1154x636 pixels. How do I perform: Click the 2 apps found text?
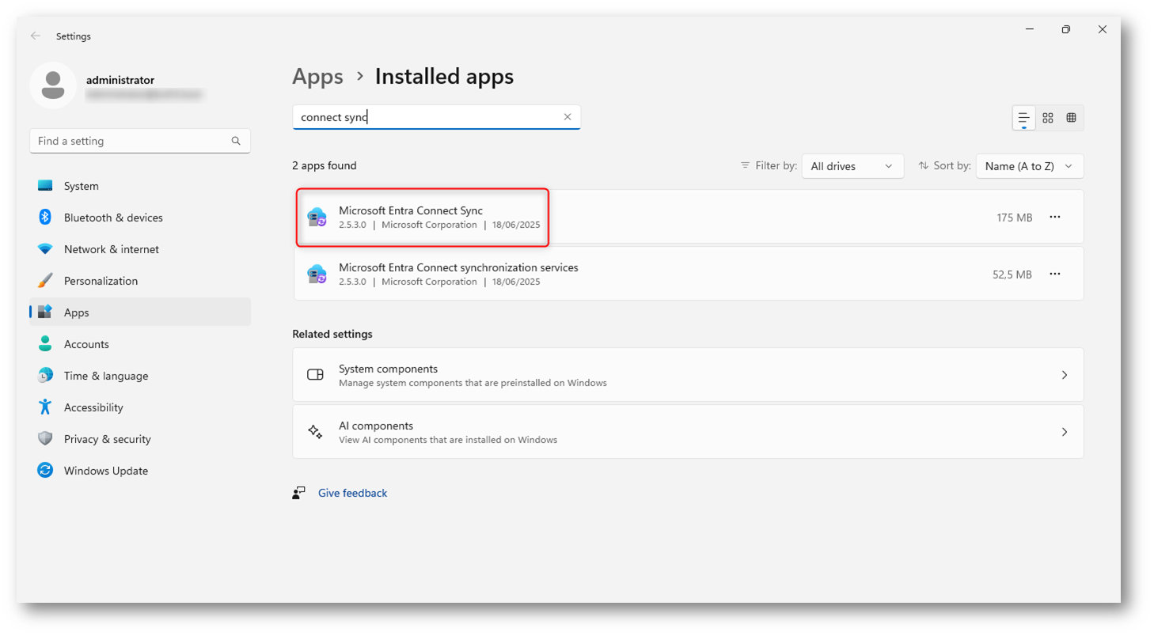pyautogui.click(x=325, y=166)
